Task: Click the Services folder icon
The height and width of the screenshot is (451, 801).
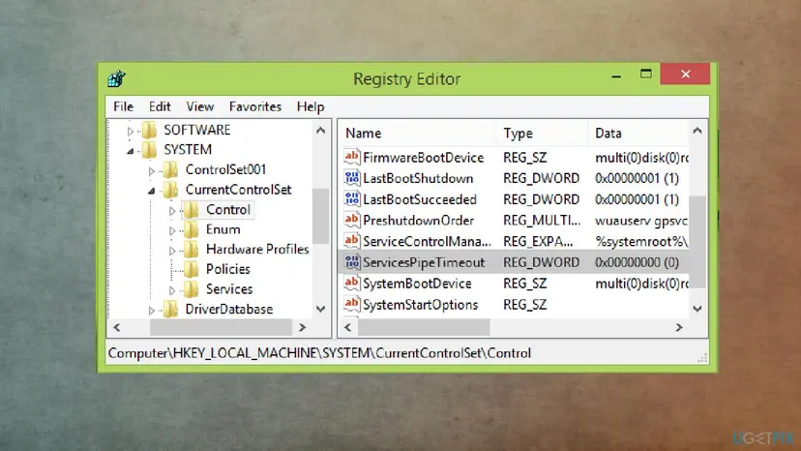Action: coord(191,289)
